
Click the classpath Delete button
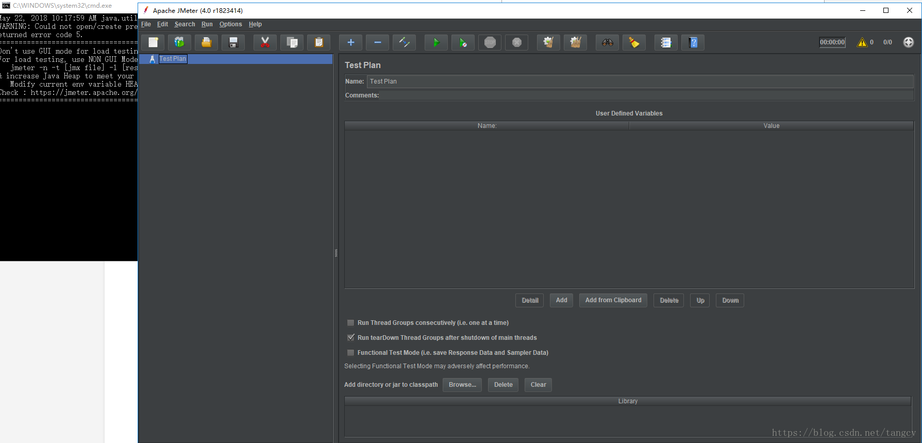(503, 385)
